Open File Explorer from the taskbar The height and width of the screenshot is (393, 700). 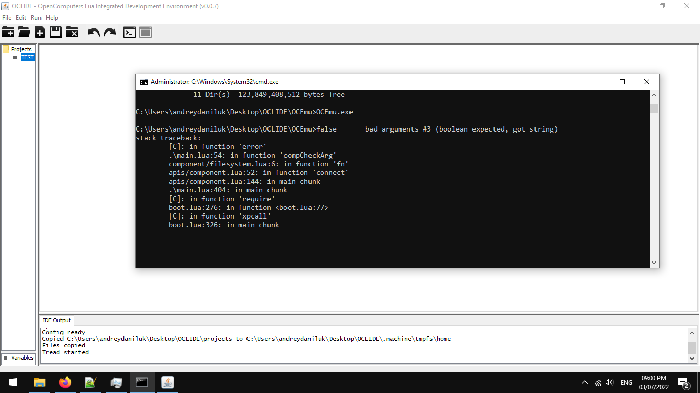pos(39,382)
